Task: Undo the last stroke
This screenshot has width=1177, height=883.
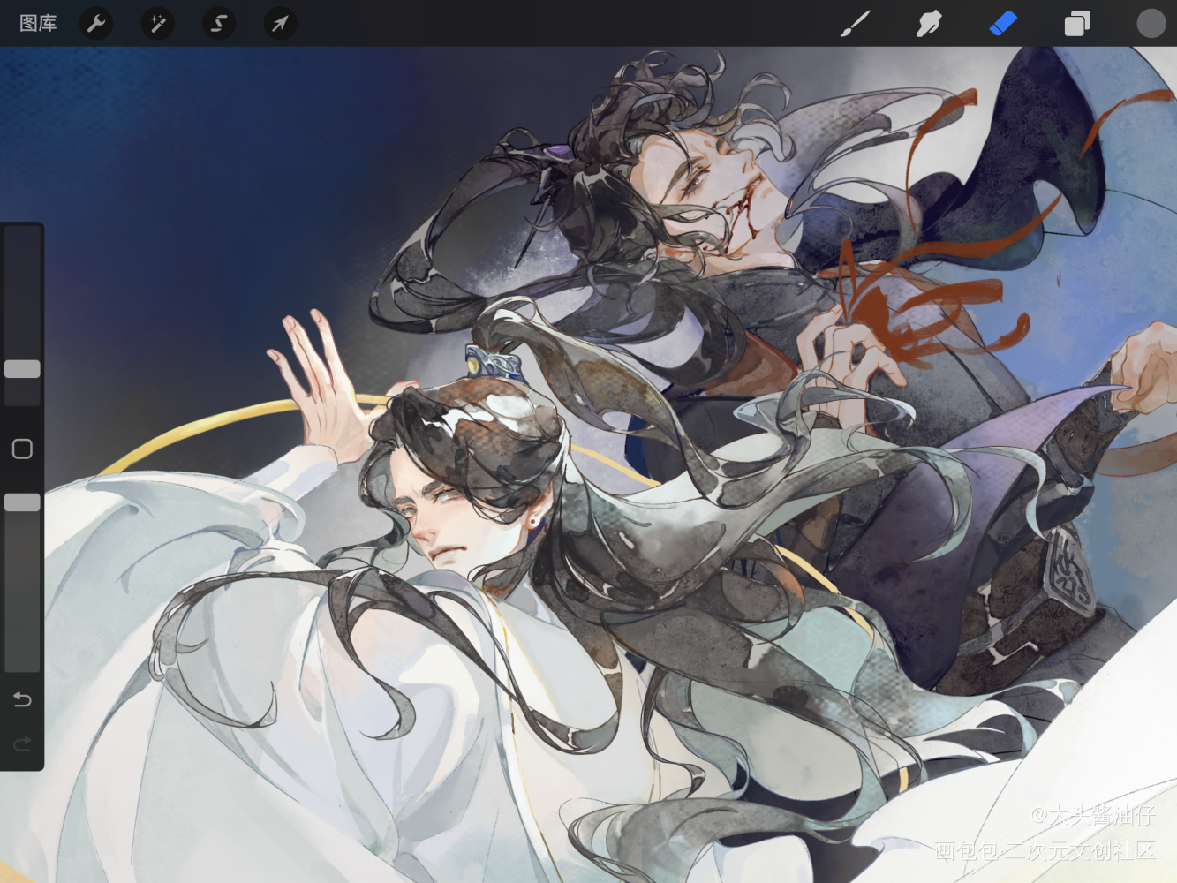Action: click(22, 699)
